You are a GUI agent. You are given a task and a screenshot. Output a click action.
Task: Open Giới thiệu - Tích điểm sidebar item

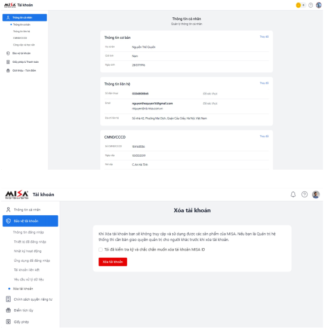pyautogui.click(x=24, y=71)
